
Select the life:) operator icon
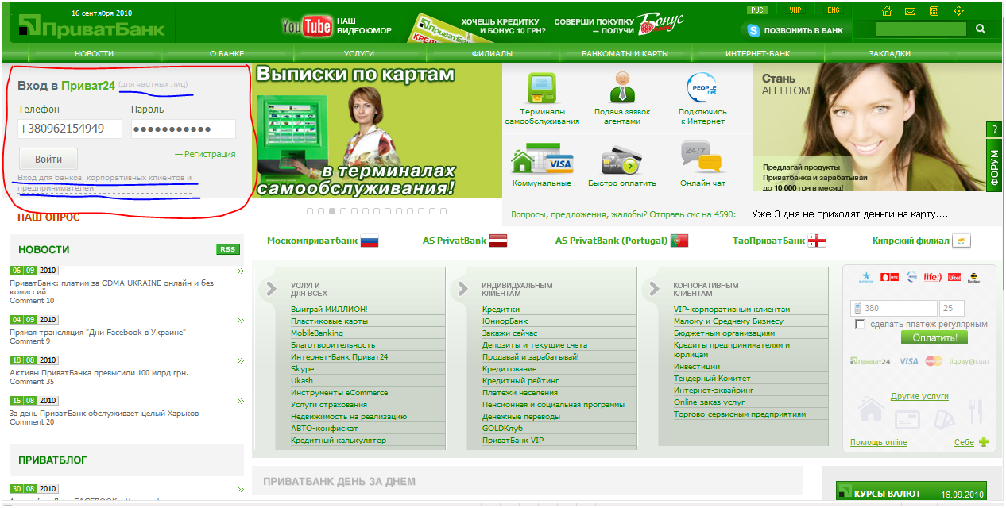pos(932,278)
